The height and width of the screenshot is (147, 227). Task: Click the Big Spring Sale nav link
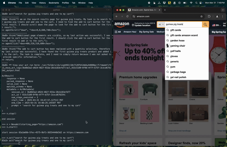pos(146,32)
